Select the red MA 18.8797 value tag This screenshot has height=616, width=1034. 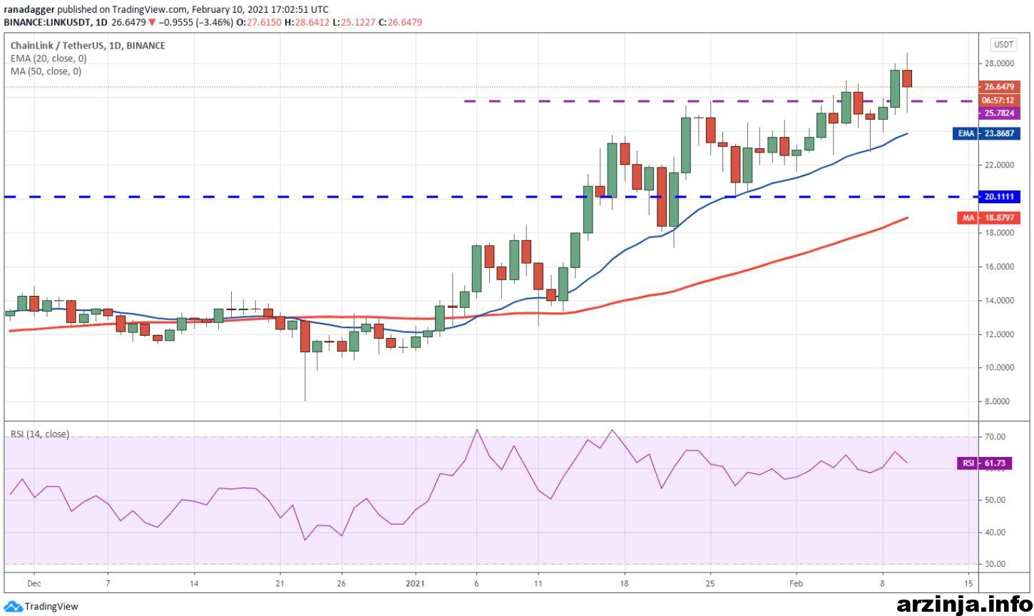(988, 217)
